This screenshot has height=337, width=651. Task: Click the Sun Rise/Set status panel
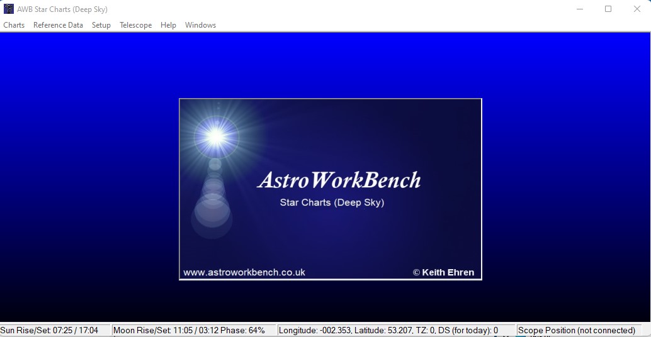(49, 330)
